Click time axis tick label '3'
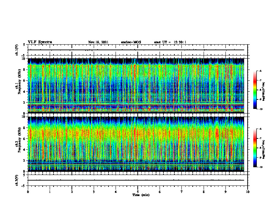 point(94,192)
